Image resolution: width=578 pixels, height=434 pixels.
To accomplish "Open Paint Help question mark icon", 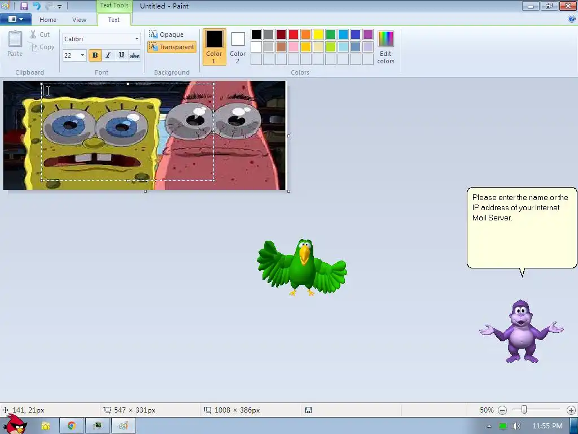I will coord(572,19).
